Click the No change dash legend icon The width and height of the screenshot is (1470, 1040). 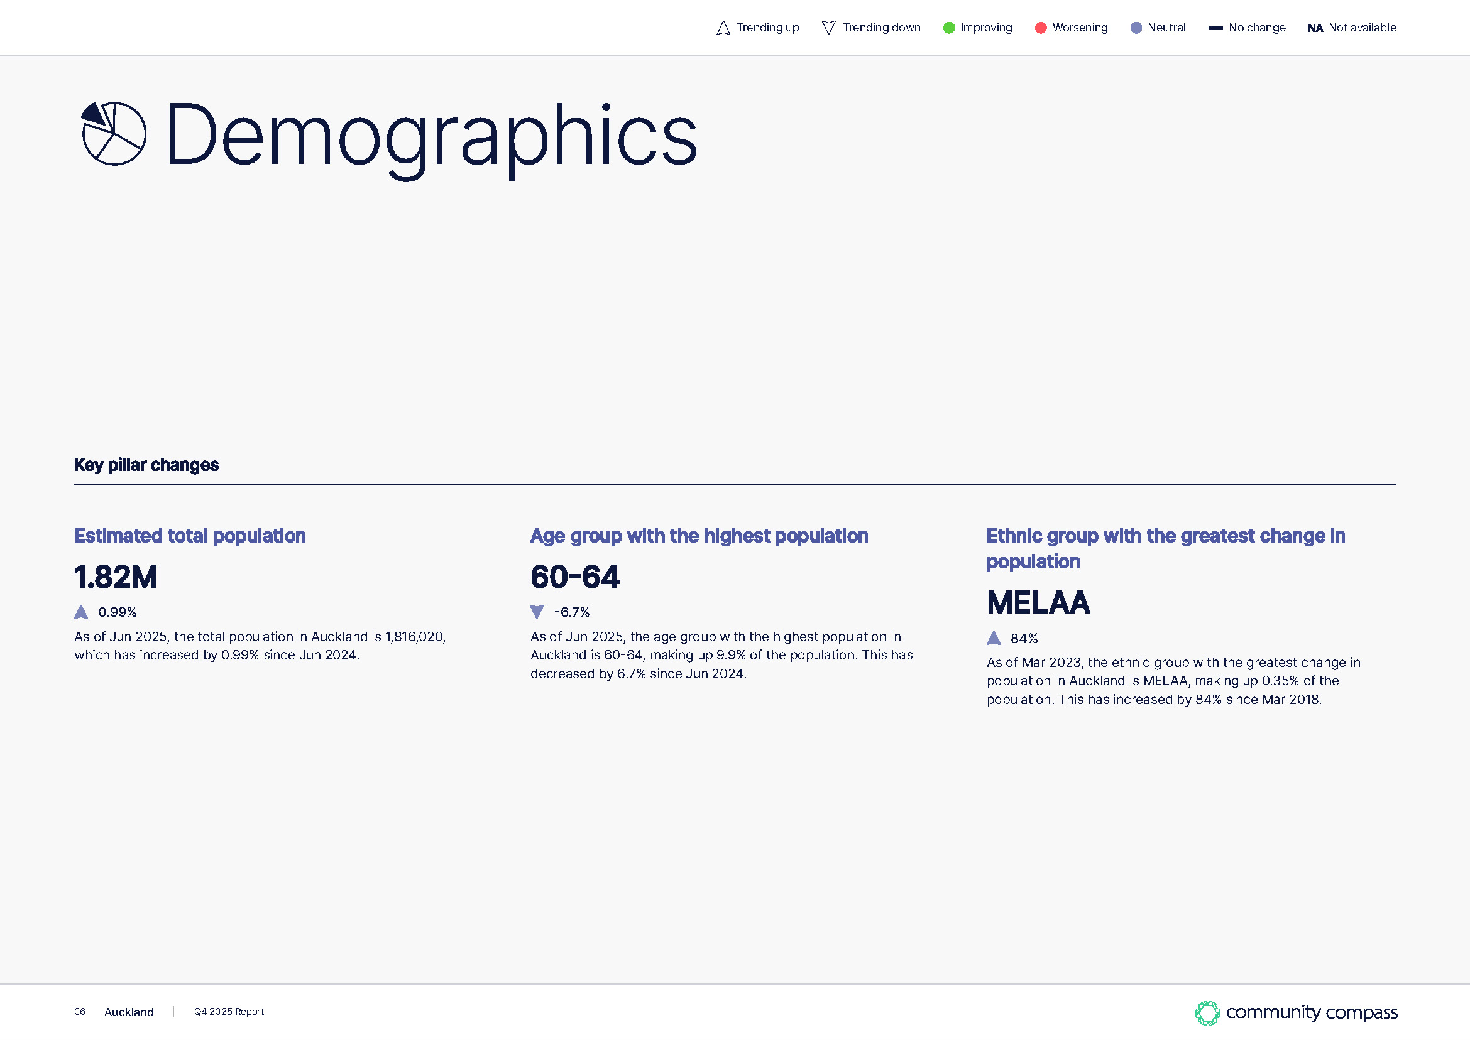[1215, 28]
